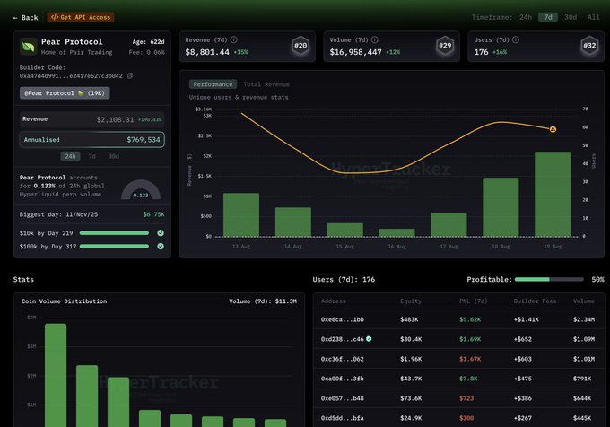The image size is (610, 427).
Task: Click the $483K equity value
Action: coord(409,319)
